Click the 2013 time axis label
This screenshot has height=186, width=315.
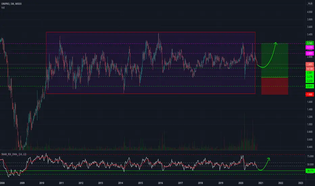[x=100, y=183]
